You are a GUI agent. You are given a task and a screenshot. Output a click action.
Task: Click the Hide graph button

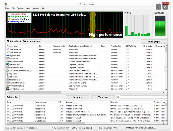(154, 42)
